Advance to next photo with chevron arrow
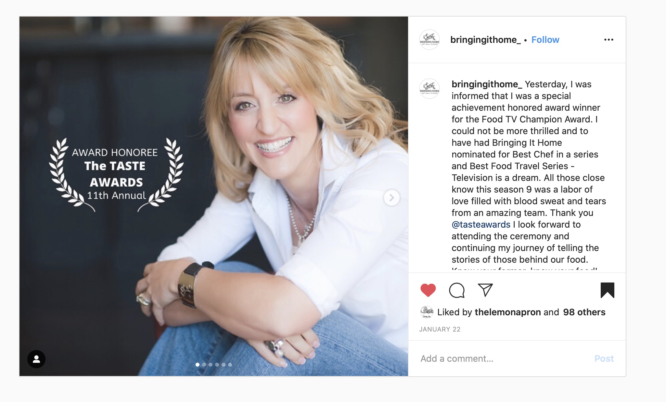Screen dimensions: 666x402 pyautogui.click(x=391, y=197)
